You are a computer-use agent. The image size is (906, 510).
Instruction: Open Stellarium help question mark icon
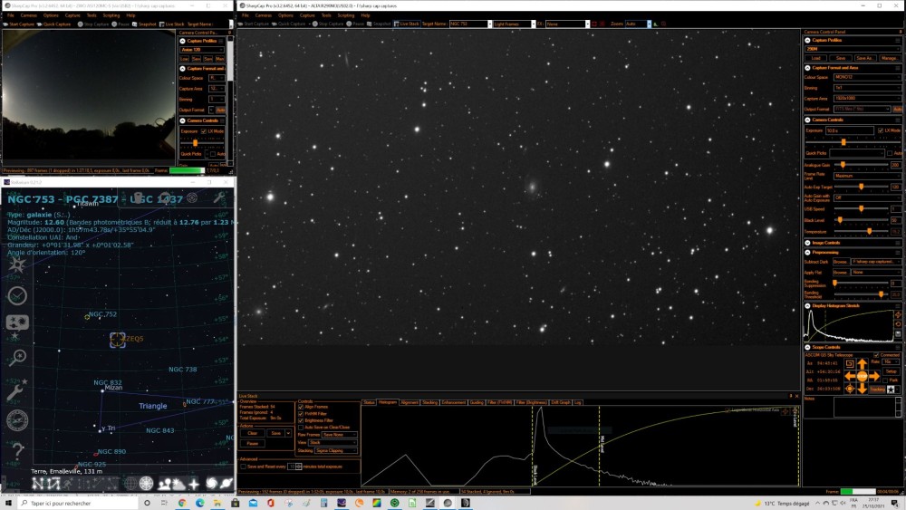point(18,450)
